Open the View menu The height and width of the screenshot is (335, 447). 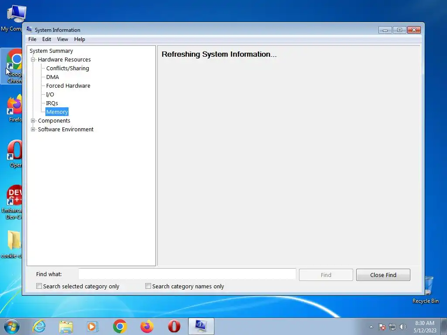pyautogui.click(x=62, y=39)
